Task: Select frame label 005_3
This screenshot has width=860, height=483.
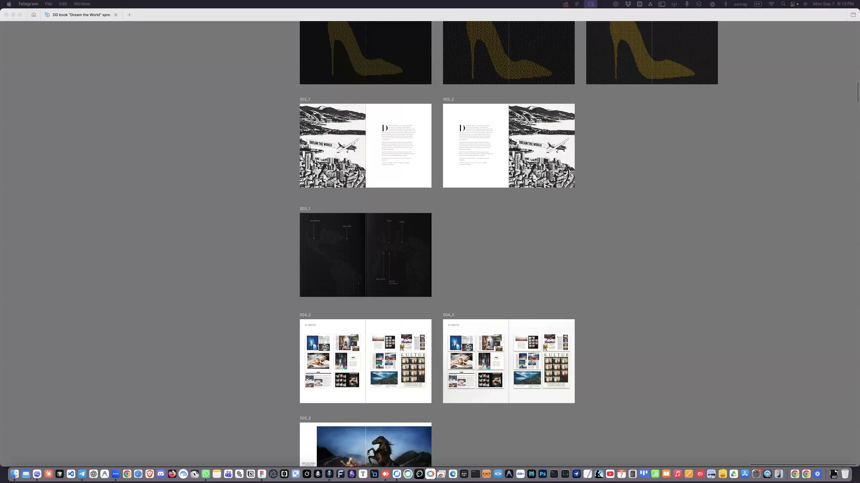Action: click(x=305, y=418)
